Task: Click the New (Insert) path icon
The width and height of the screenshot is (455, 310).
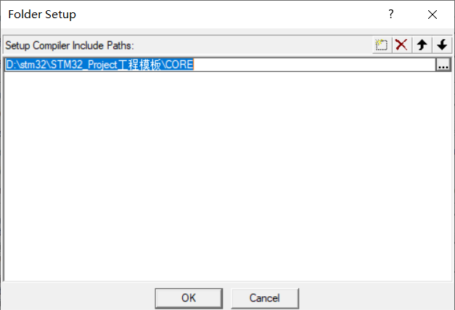Action: [382, 45]
